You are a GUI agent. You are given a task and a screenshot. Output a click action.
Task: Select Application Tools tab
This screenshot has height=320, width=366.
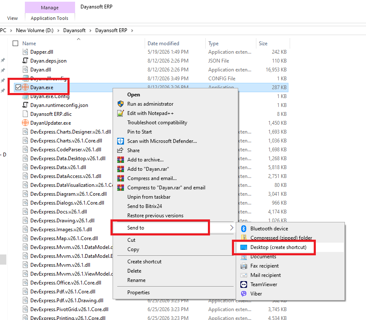click(49, 18)
